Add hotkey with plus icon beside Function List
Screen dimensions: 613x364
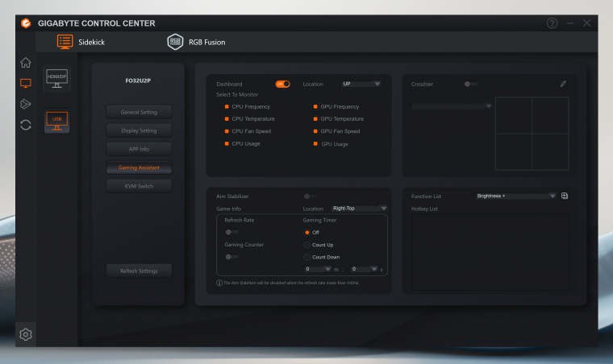(565, 196)
